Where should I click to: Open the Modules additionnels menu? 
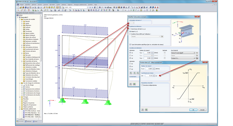click(80, 5)
